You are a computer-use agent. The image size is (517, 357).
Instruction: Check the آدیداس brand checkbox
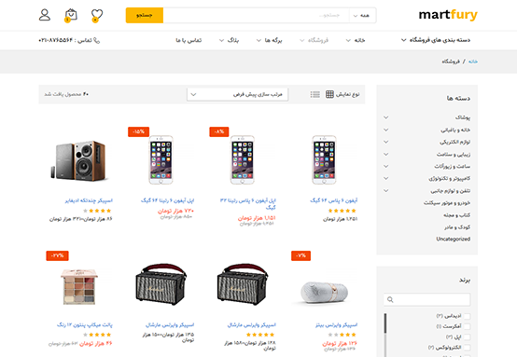point(467,316)
